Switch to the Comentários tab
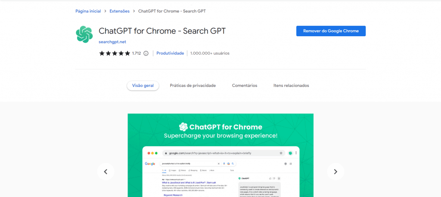Viewport: 441px width, 197px height. [x=245, y=85]
